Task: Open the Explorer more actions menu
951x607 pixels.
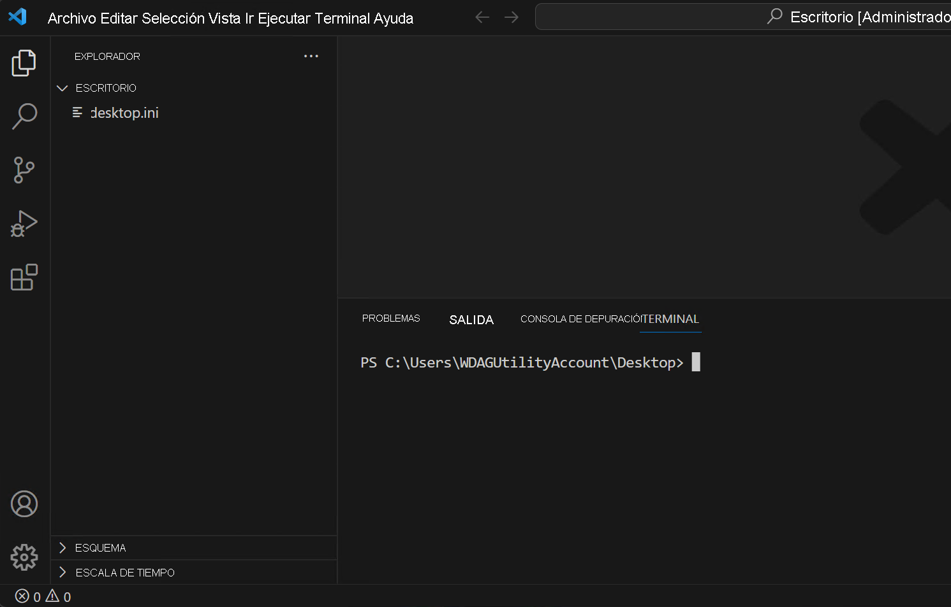Action: click(311, 56)
